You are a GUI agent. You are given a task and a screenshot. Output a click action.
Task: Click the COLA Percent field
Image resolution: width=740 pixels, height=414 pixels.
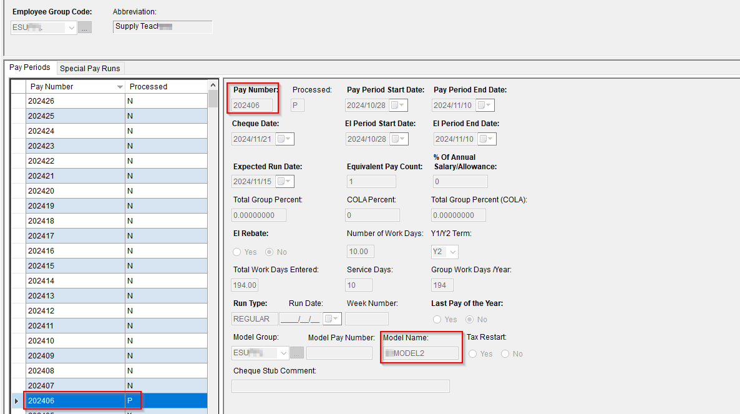(x=372, y=215)
